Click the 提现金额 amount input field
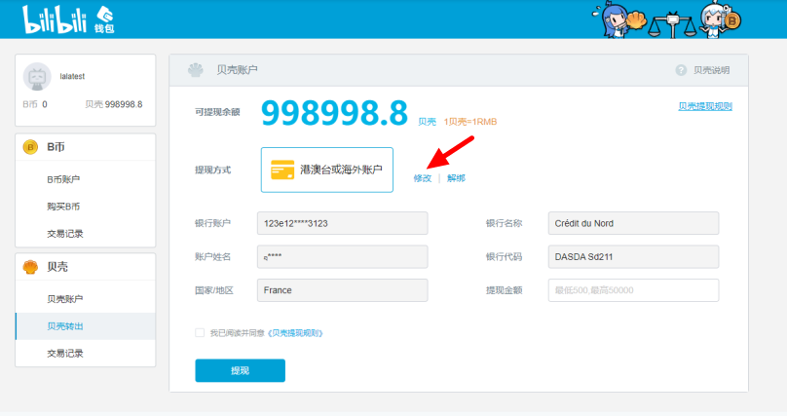Image resolution: width=787 pixels, height=416 pixels. pyautogui.click(x=633, y=290)
